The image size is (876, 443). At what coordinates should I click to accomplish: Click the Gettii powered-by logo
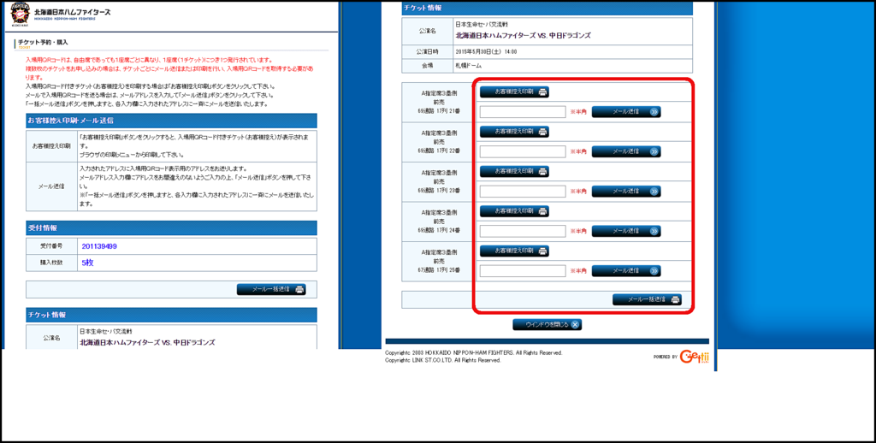(694, 357)
